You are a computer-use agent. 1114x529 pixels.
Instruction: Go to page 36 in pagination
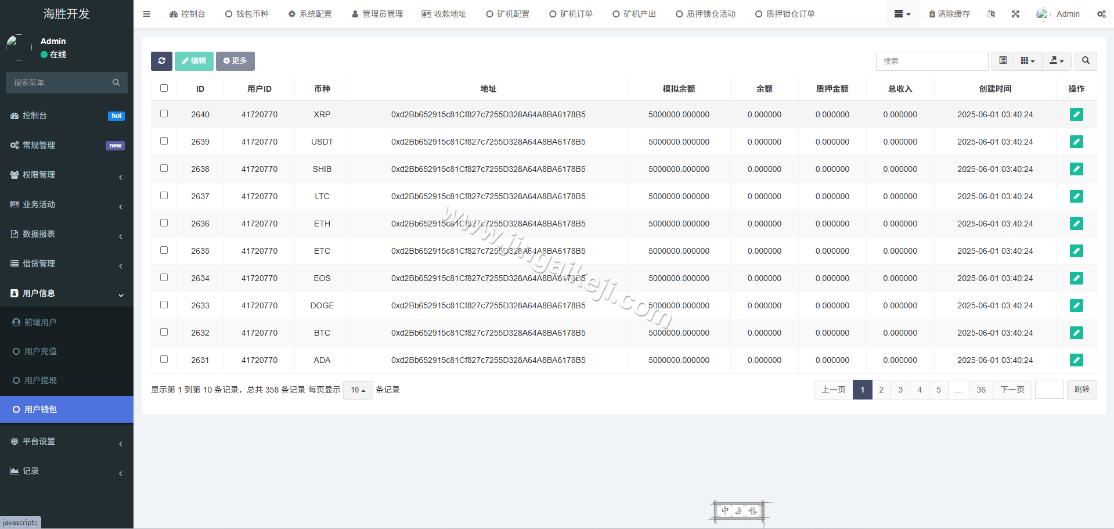coord(980,390)
